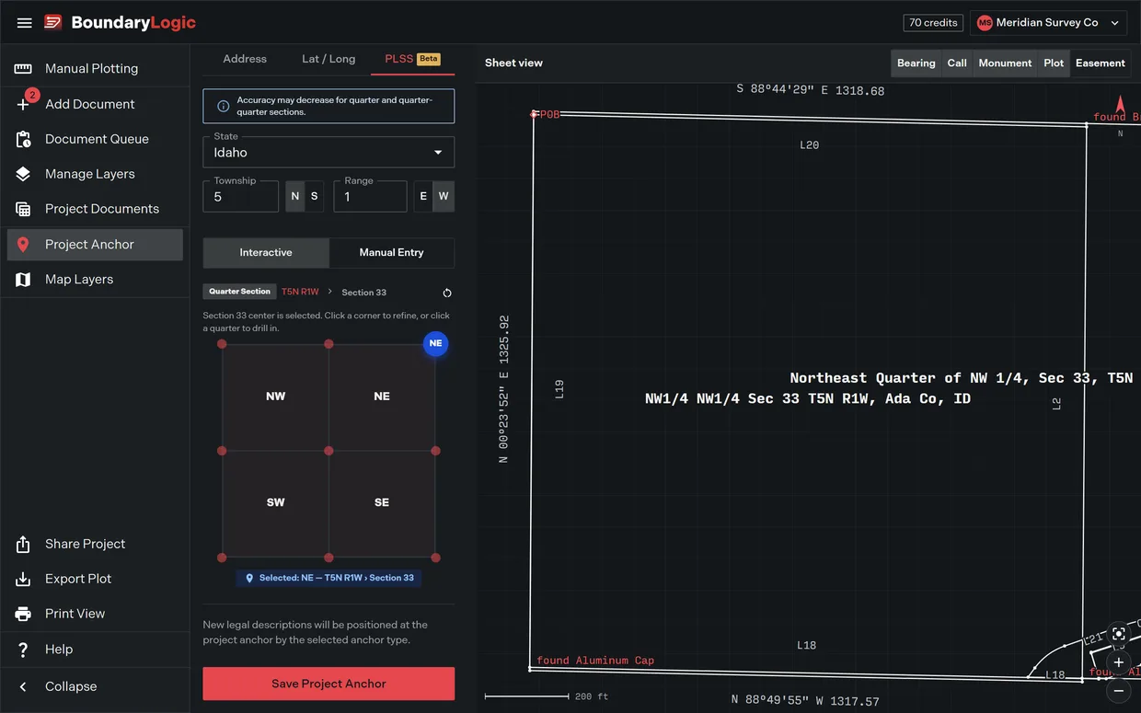
Task: Select the NE corner anchor marker
Action: point(435,344)
